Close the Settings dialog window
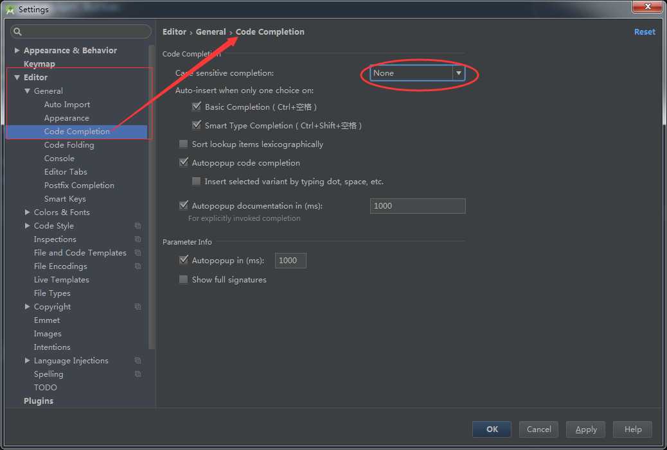The width and height of the screenshot is (667, 450). point(647,7)
